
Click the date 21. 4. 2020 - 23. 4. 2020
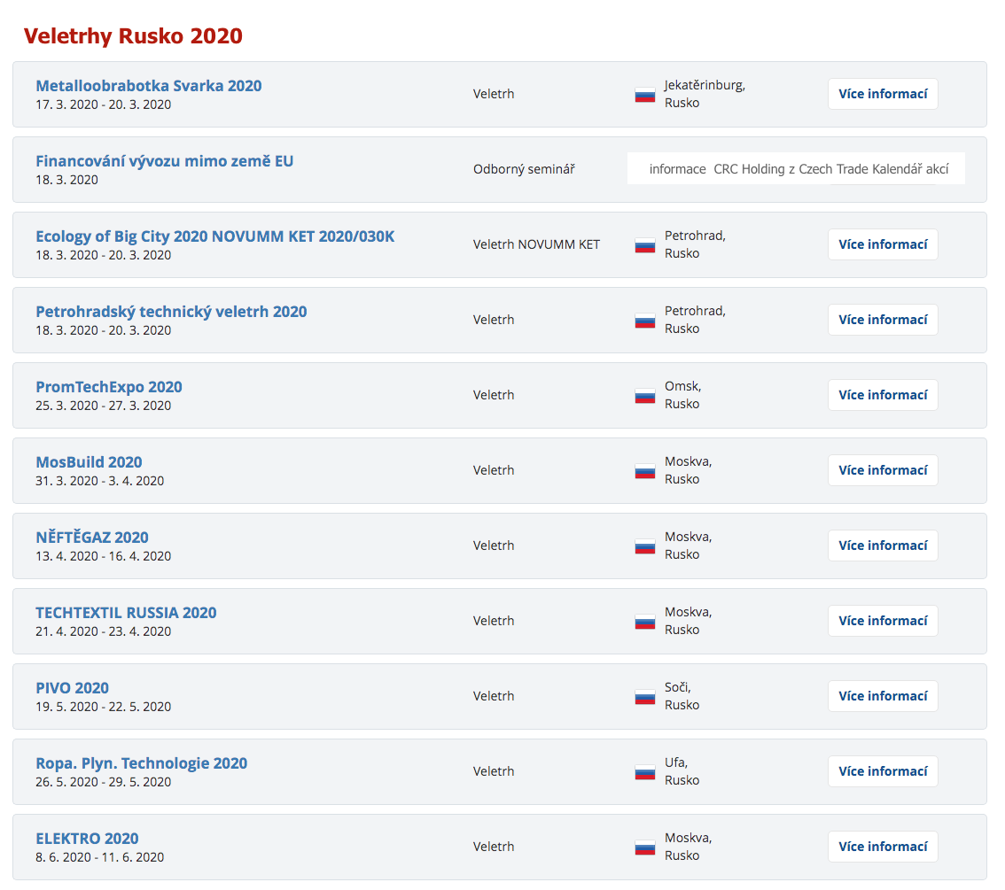pyautogui.click(x=103, y=631)
